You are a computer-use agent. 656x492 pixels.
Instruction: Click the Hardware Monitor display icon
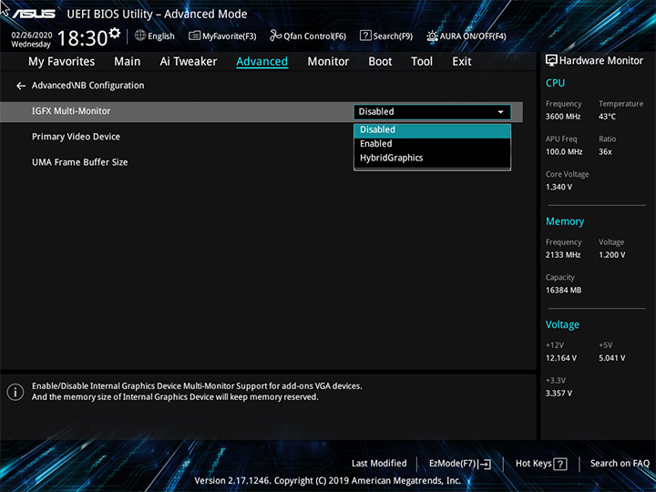tap(551, 60)
